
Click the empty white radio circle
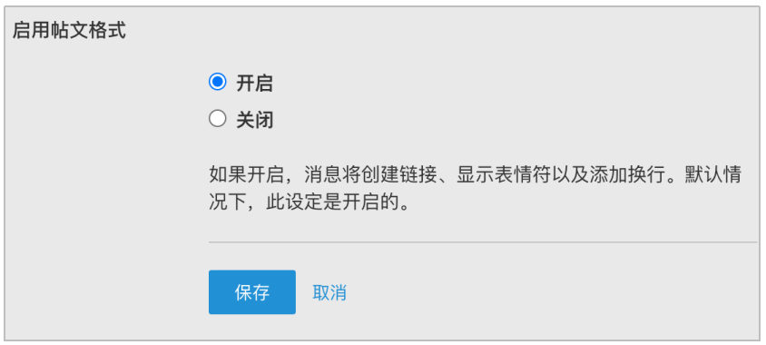(218, 119)
